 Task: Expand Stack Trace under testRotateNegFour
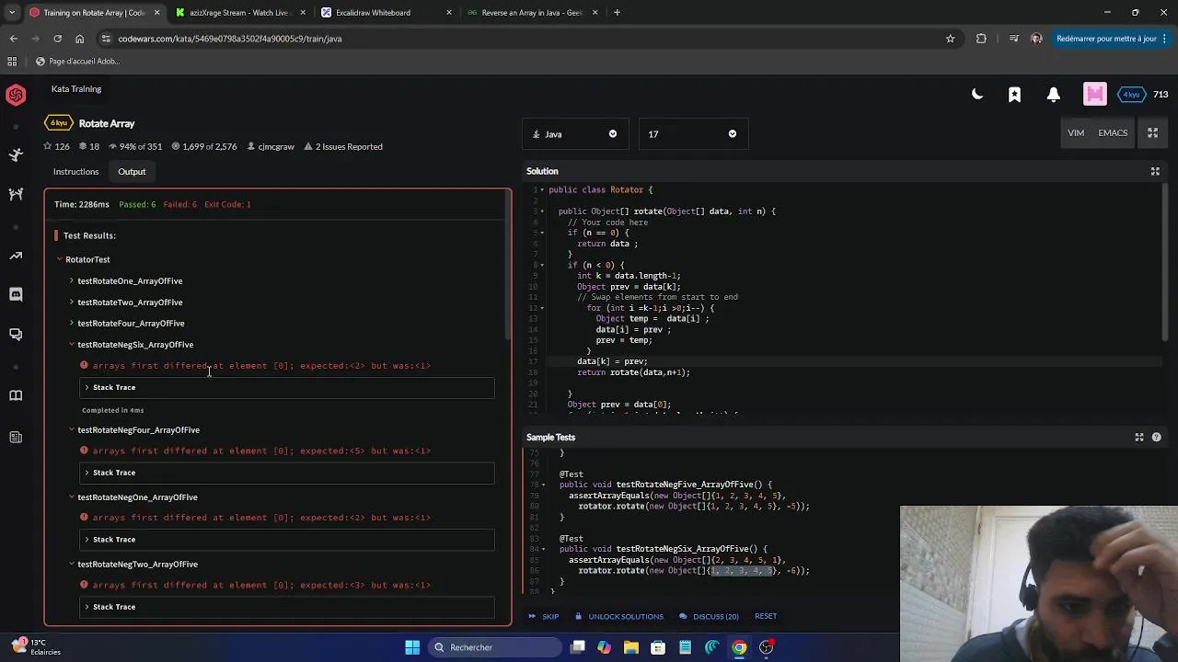[287, 473]
